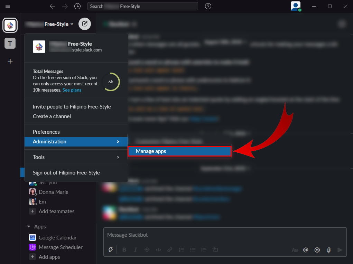Screen dimensions: 353x264
Task: Focus the Message Slackbot input field
Action: (225, 235)
